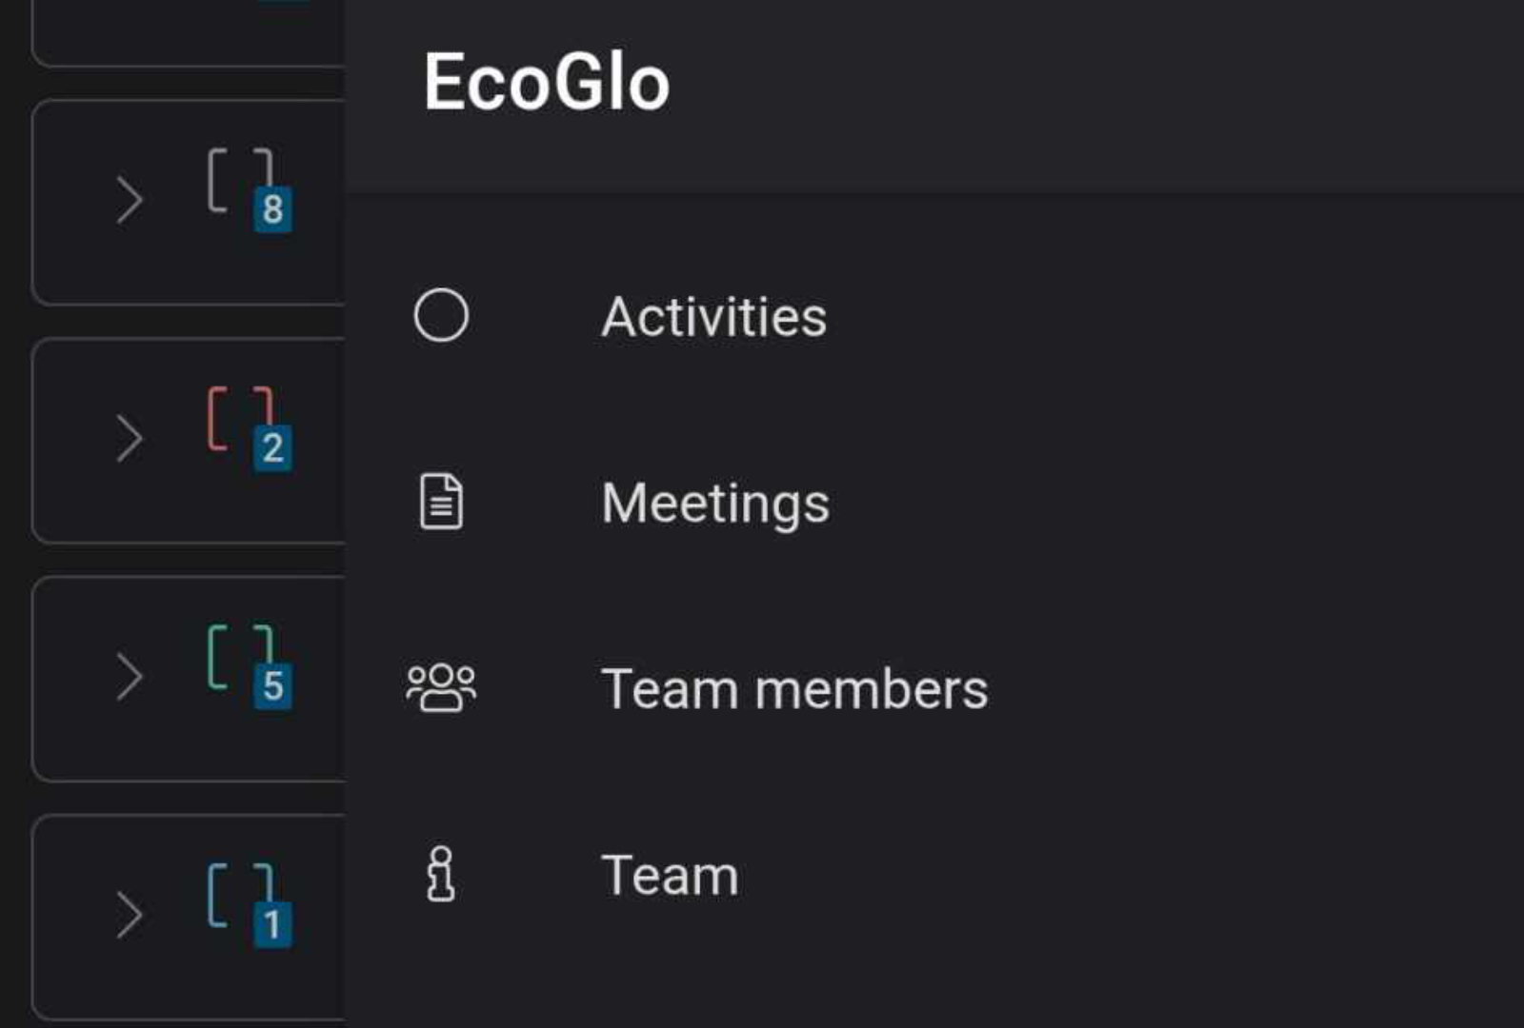Open the Meetings menu item

pyautogui.click(x=714, y=503)
